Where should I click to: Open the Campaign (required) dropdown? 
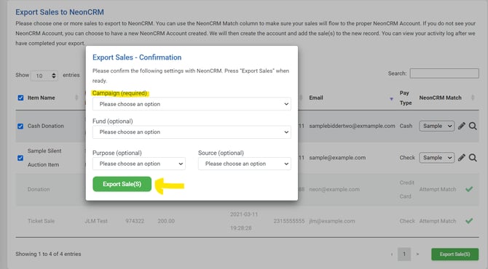(x=192, y=104)
